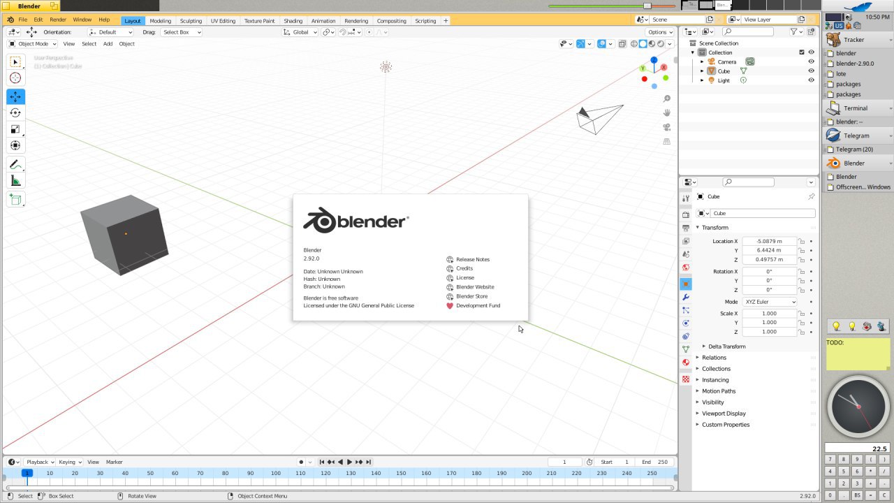Open the Object Data mesh tab
This screenshot has width=894, height=503.
[x=686, y=349]
